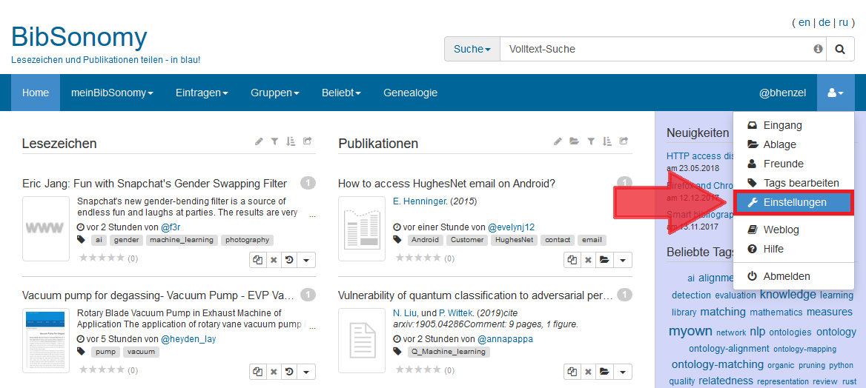Select Eingang from the user menu

pos(793,125)
